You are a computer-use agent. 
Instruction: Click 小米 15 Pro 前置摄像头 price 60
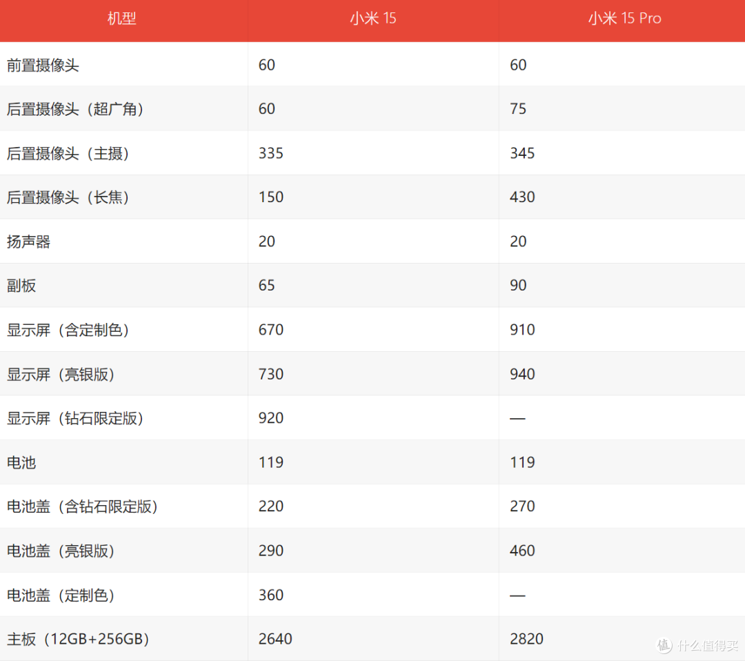pyautogui.click(x=518, y=65)
